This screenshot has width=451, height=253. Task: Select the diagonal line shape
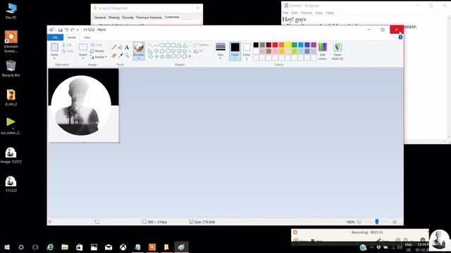pyautogui.click(x=150, y=45)
